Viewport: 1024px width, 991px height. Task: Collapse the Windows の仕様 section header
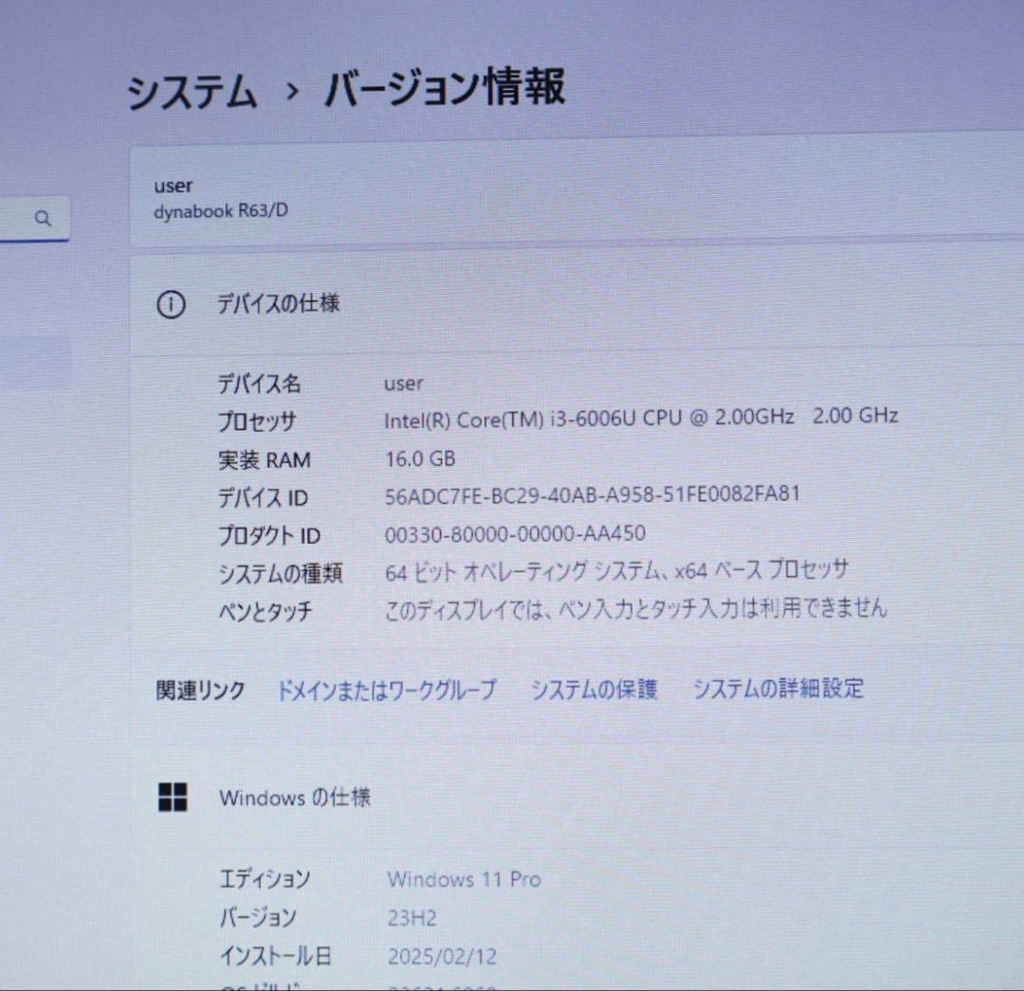point(576,797)
